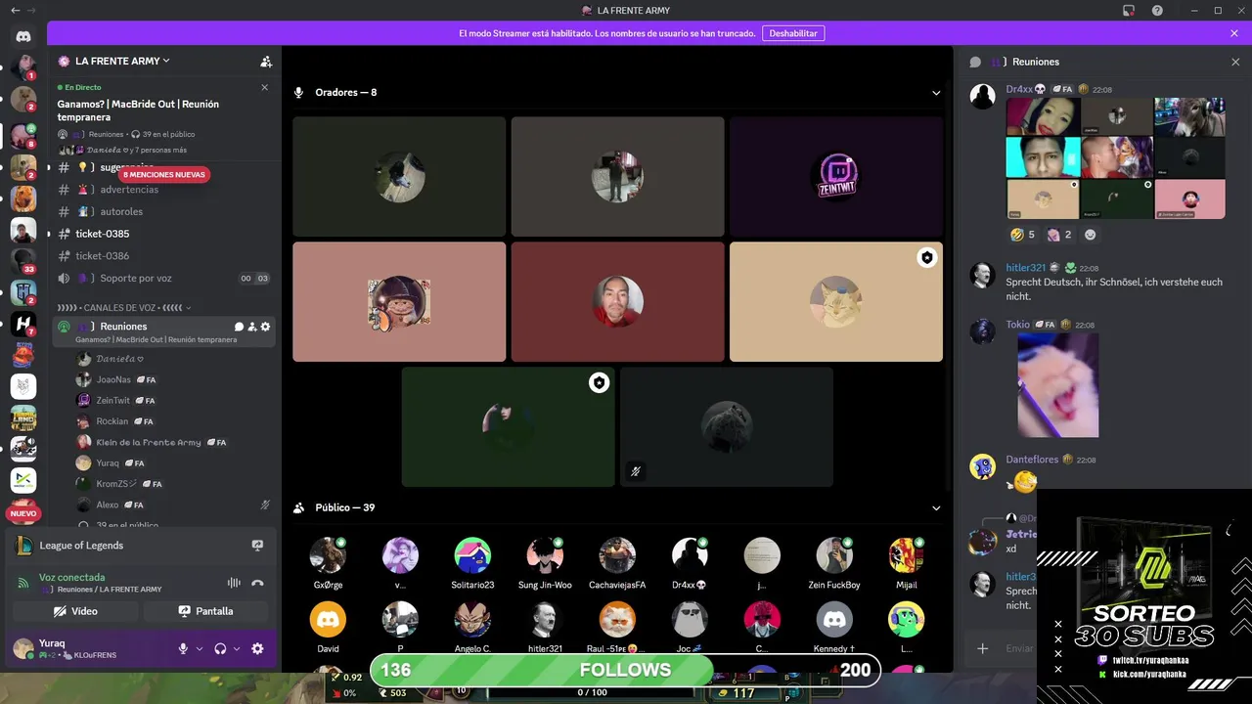Screen dimensions: 1252x704
Task: Open microphone input options chevron
Action: 200,648
